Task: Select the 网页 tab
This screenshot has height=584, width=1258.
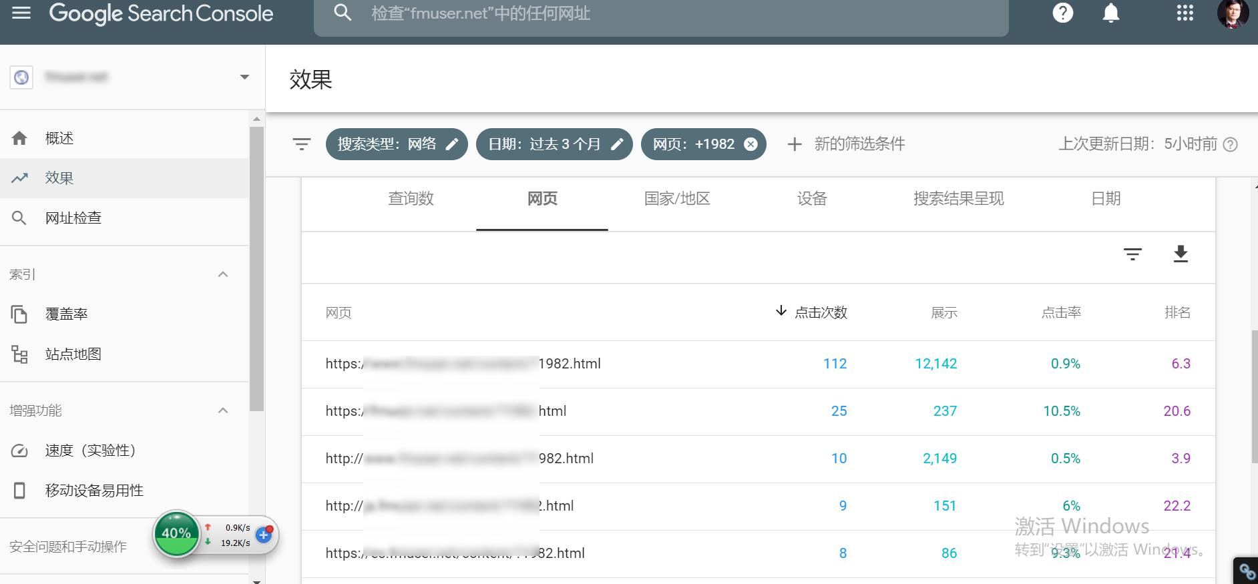Action: [x=542, y=199]
